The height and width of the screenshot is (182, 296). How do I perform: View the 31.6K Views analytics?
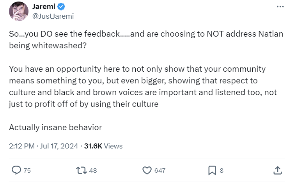click(x=103, y=146)
